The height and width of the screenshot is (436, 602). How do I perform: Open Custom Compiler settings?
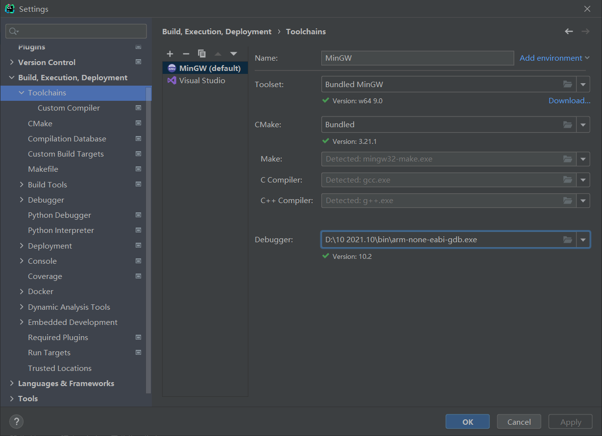[69, 108]
